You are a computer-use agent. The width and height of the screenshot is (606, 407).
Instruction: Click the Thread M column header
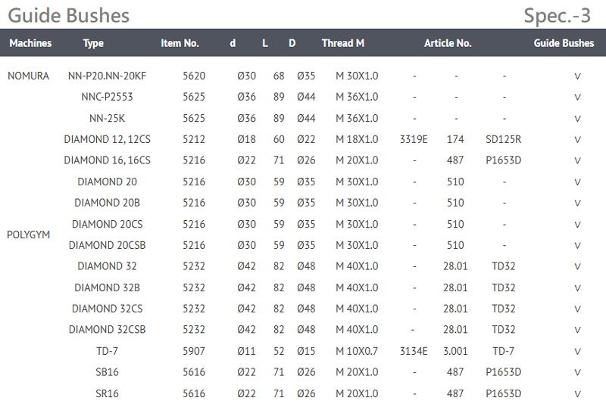point(342,43)
